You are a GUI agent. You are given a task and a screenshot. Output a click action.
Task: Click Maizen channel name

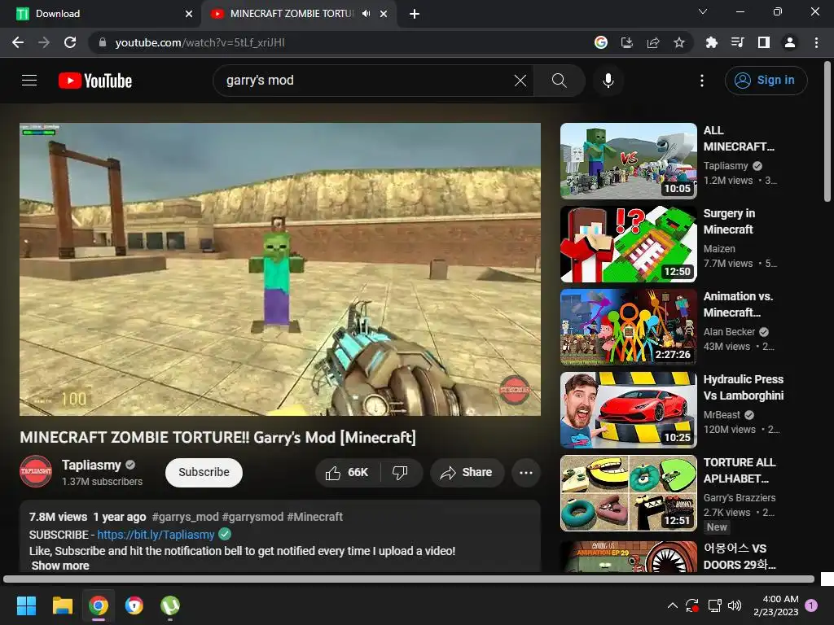pyautogui.click(x=719, y=249)
